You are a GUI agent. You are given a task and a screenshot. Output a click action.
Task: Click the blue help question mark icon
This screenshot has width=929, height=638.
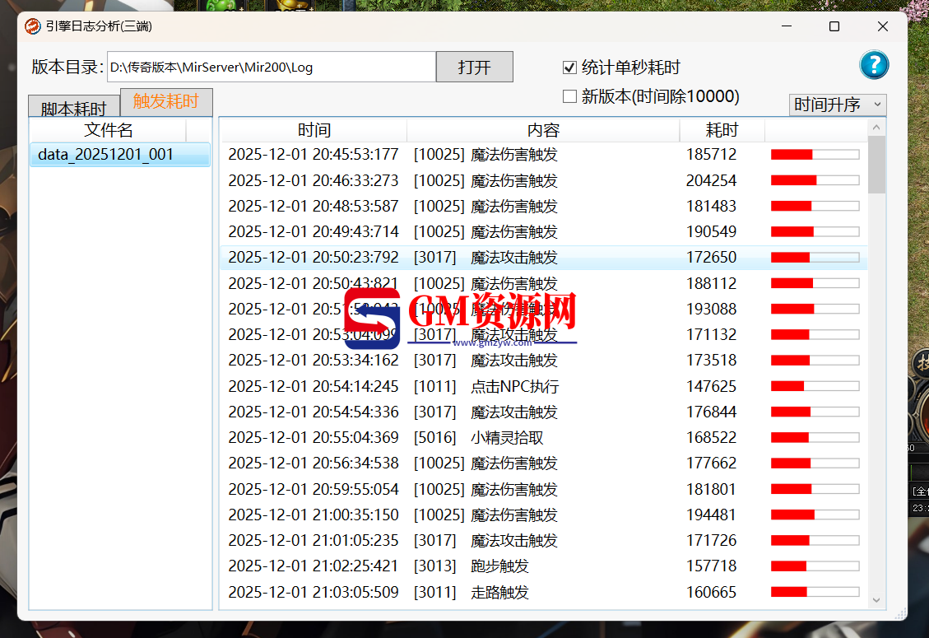click(874, 65)
